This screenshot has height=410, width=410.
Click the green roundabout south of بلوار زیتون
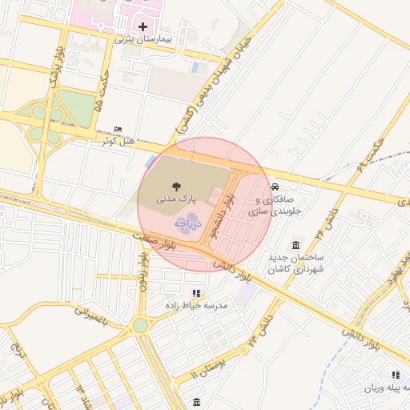click(140, 325)
